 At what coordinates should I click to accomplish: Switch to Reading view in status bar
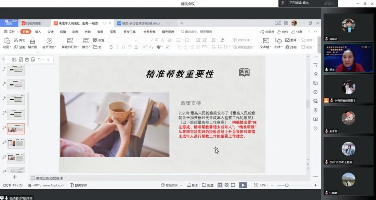[x=233, y=185]
